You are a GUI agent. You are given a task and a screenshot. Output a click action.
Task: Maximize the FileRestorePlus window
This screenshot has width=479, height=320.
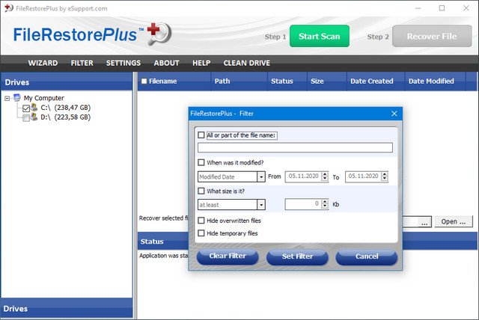pyautogui.click(x=442, y=8)
